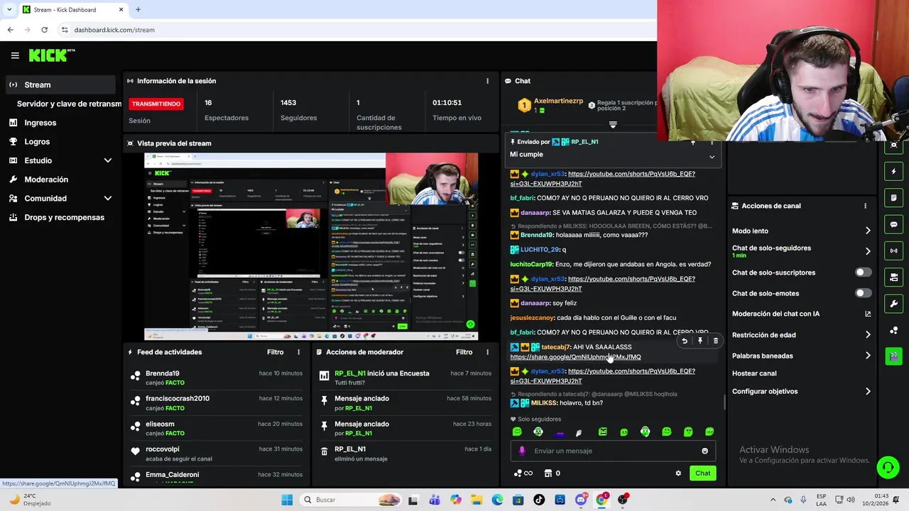Screen dimensions: 909x511
Task: Open Acciones de canal three-dot menu
Action: [x=865, y=206]
